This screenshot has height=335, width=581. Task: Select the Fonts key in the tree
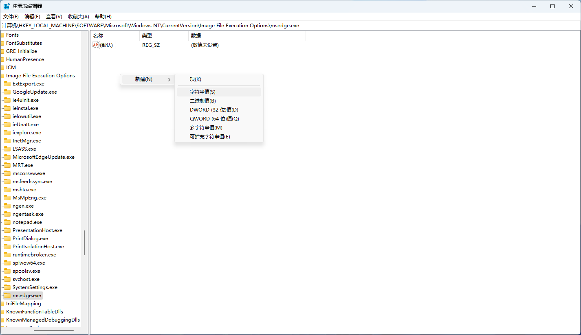click(12, 35)
